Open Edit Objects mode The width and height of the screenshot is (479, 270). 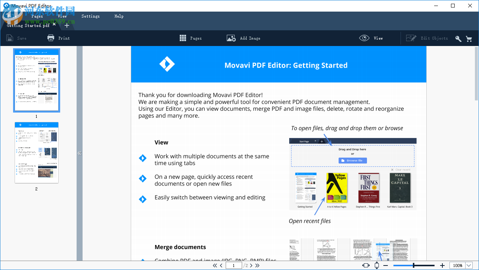tap(411, 38)
